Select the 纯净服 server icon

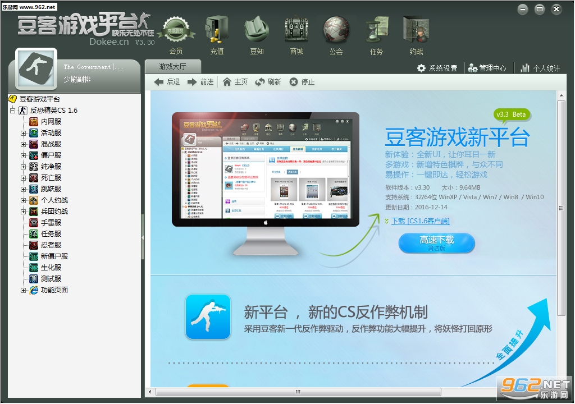point(34,167)
